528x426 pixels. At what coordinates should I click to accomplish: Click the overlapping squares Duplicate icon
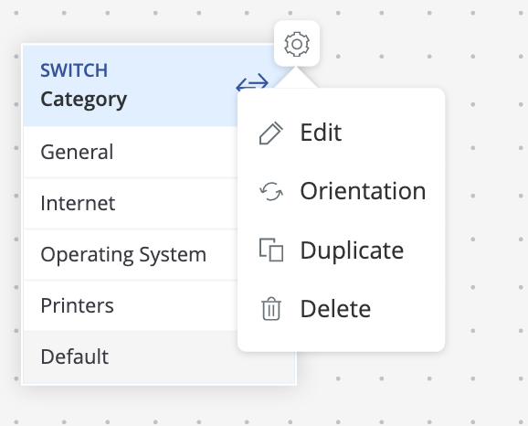[271, 250]
